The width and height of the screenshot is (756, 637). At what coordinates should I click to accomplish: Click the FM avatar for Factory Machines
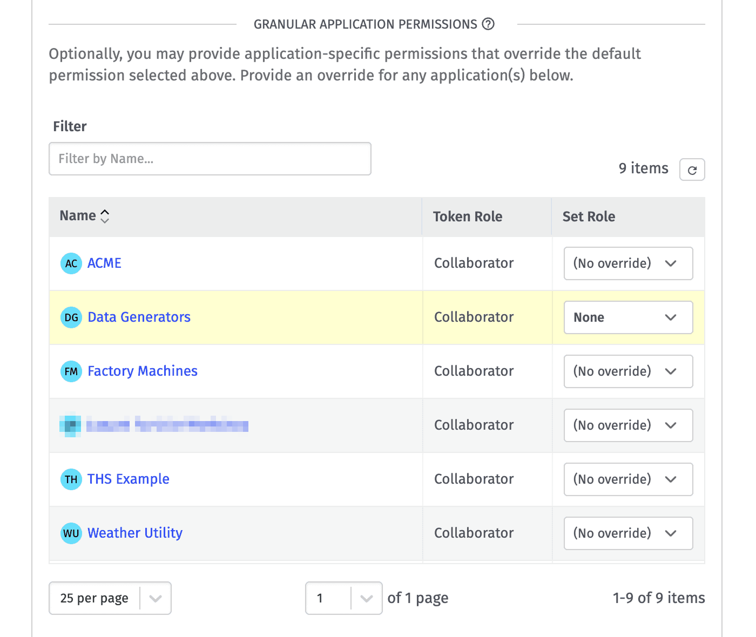click(x=71, y=371)
